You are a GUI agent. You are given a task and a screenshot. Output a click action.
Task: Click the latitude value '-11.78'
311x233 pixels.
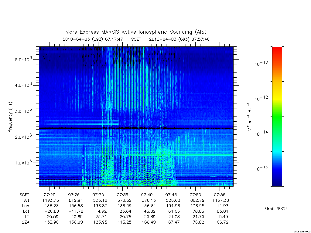76,211
